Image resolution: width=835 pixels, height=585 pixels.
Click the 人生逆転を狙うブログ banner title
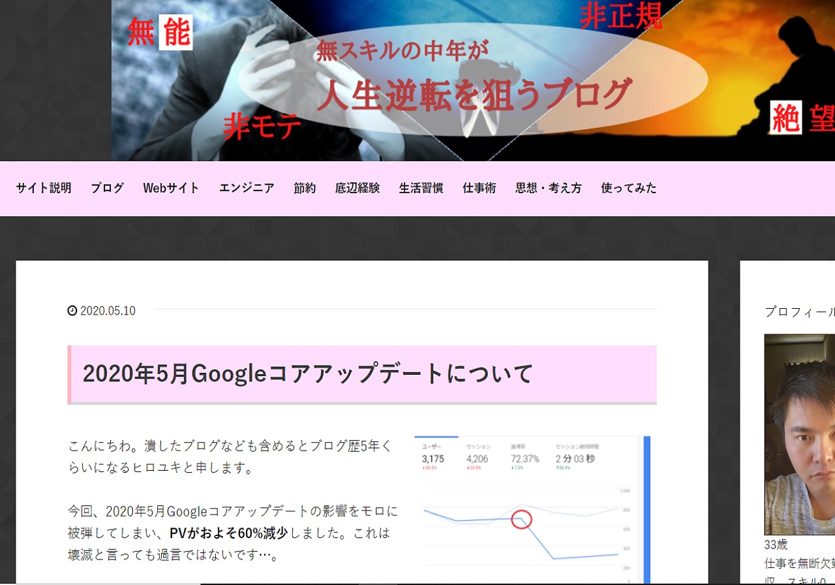pos(474,95)
